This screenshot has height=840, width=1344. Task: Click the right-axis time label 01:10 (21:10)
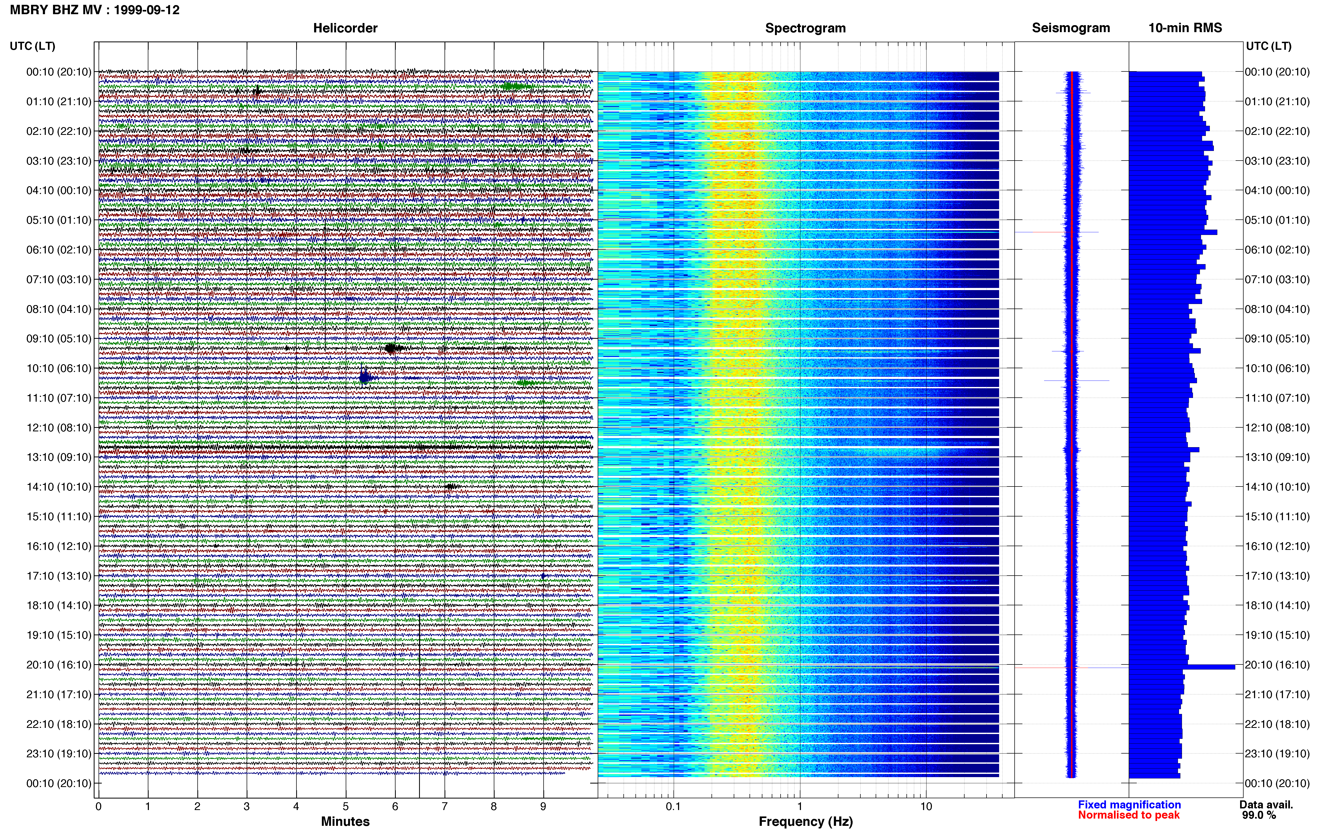(x=1277, y=102)
